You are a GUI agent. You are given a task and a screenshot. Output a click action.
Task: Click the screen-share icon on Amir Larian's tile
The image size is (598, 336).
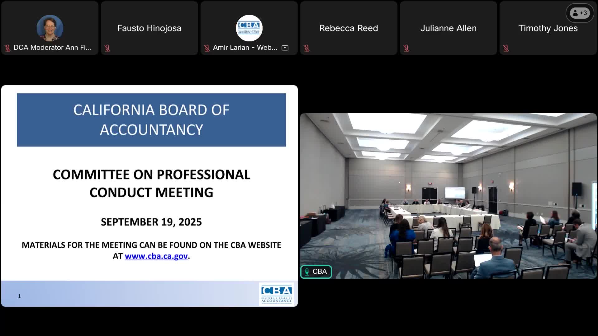285,48
